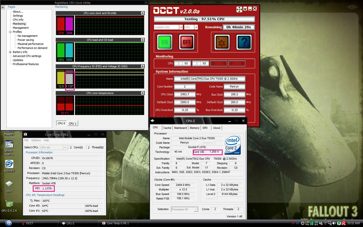Screen dimensions: 363x227
Task: Open the CPU info page in RightMark tree
Action: pos(18,20)
